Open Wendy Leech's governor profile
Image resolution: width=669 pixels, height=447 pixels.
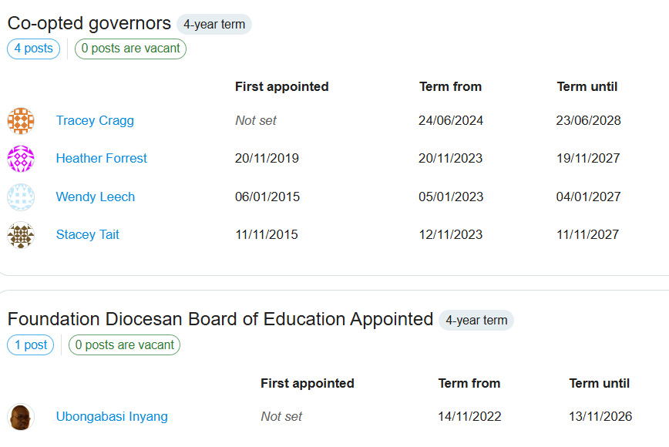click(95, 197)
